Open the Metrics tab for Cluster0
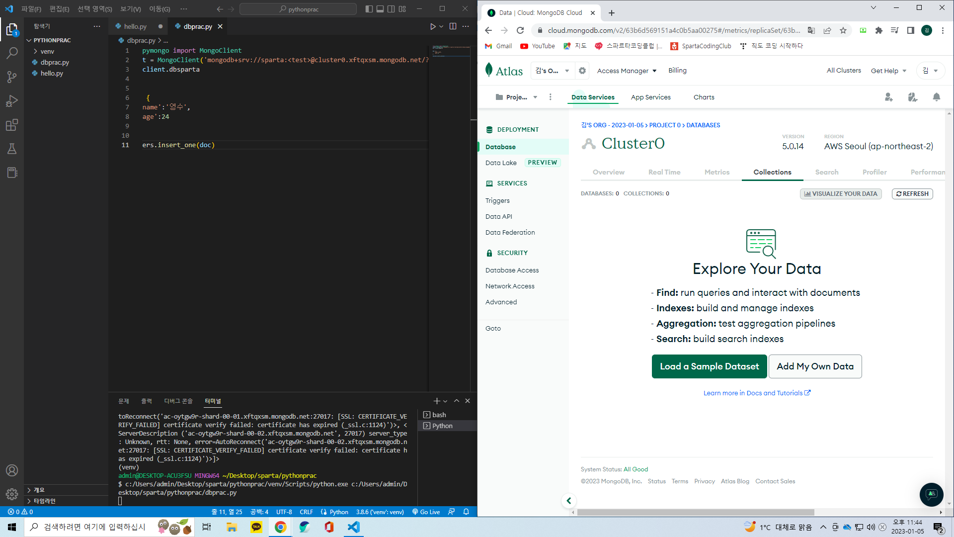954x537 pixels. [717, 172]
